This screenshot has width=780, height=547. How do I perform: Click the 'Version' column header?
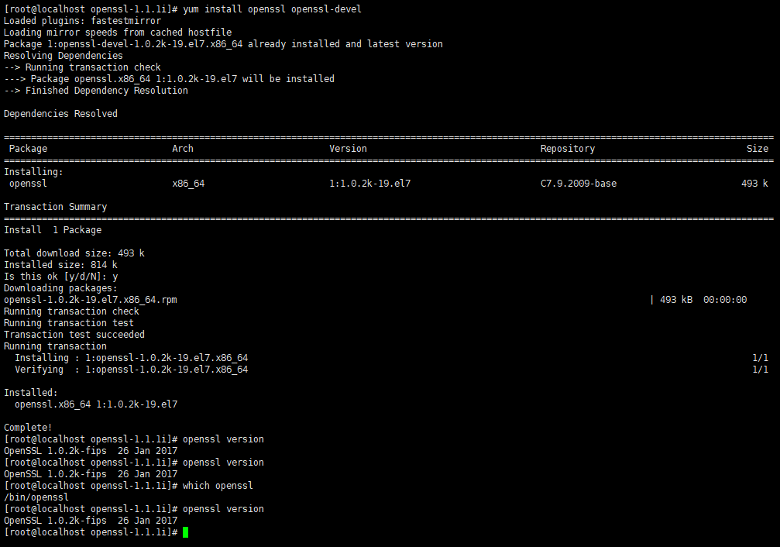349,148
